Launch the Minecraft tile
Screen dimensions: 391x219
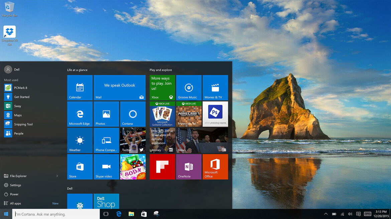(189, 114)
